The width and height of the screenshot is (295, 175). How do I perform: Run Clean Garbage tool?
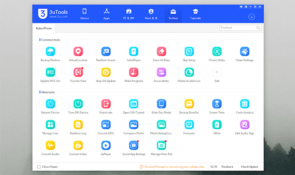244,51
